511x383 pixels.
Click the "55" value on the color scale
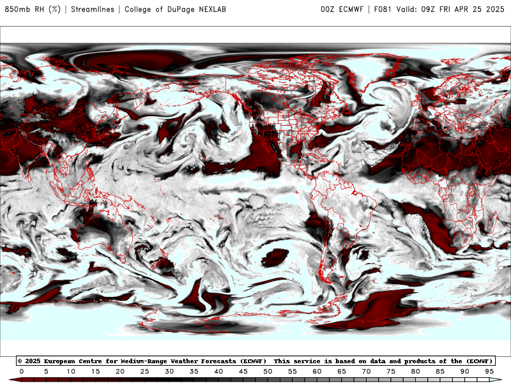coord(293,372)
